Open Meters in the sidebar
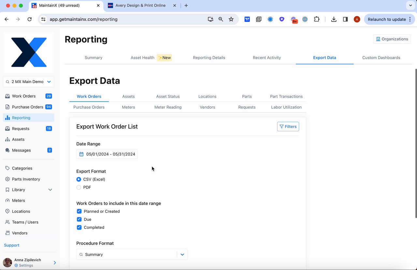Image resolution: width=417 pixels, height=270 pixels. pyautogui.click(x=29, y=200)
